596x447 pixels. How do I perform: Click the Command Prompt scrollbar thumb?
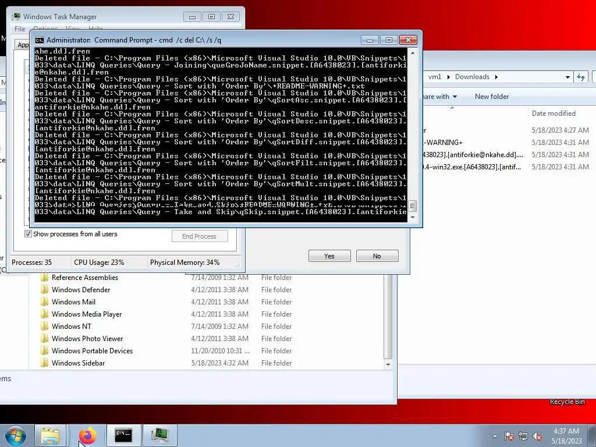[413, 206]
